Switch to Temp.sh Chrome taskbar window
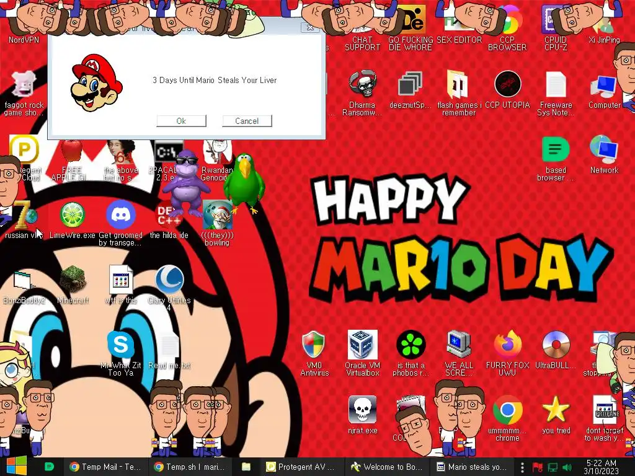635x476 pixels. tap(190, 467)
